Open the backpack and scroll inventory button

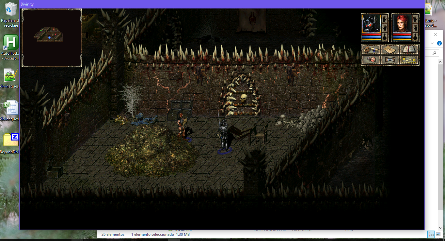(x=371, y=50)
